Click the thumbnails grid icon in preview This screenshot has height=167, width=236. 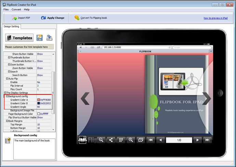pos(121,140)
